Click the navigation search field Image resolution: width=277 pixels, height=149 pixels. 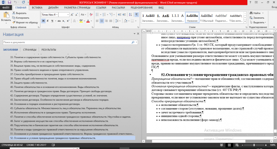coord(66,42)
